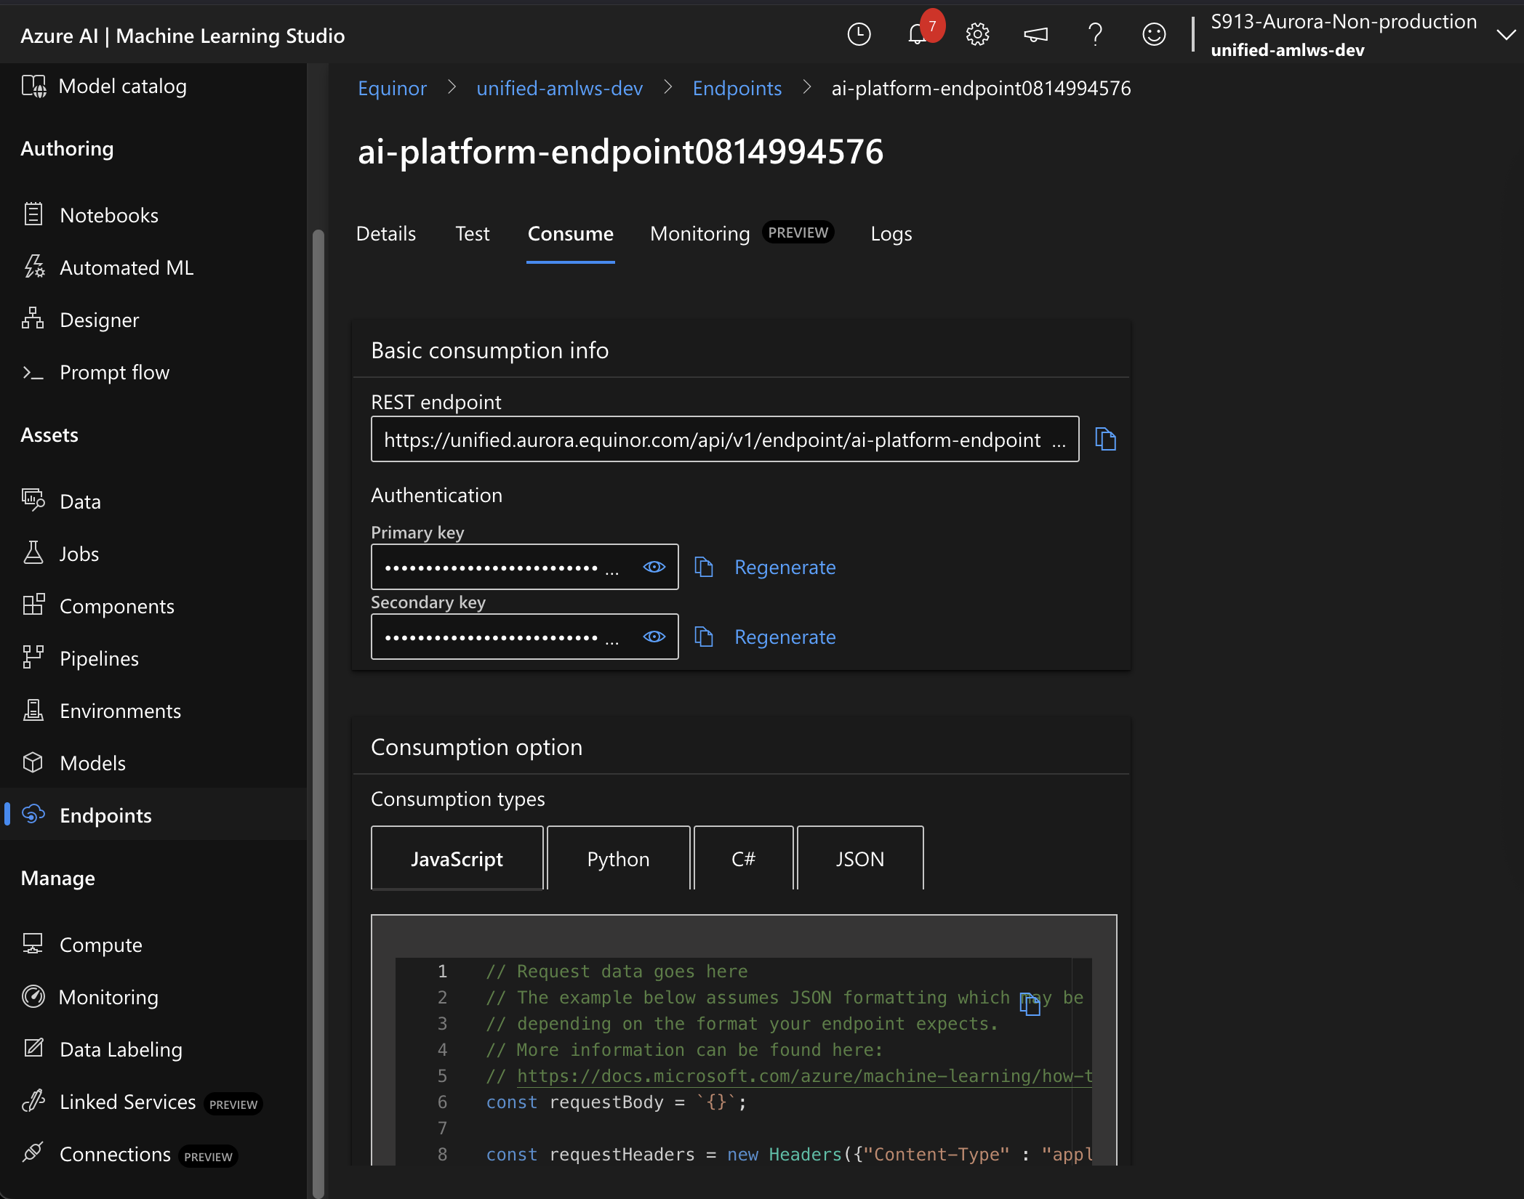1524x1199 pixels.
Task: Regenerate the secondary key
Action: [x=785, y=637]
